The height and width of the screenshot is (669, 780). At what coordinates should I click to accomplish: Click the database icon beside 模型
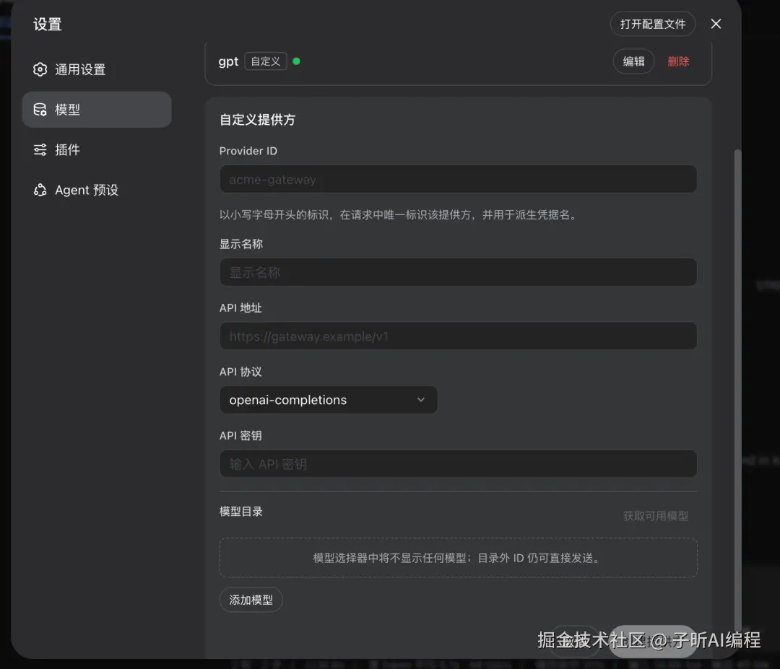point(40,110)
